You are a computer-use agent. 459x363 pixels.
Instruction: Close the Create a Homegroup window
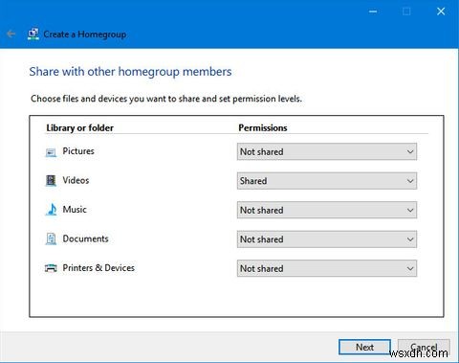[x=441, y=11]
